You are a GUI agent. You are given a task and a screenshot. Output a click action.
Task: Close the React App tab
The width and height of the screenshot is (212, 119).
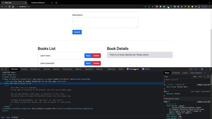[26, 3]
